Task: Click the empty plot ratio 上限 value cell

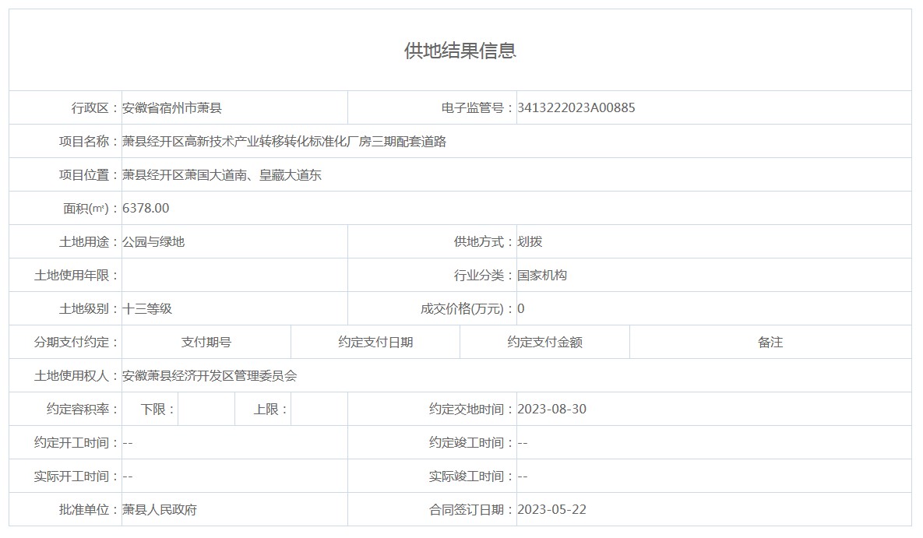Action: coord(319,410)
